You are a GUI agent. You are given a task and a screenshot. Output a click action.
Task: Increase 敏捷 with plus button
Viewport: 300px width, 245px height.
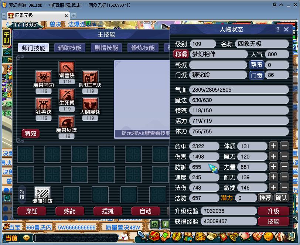tap(274, 187)
